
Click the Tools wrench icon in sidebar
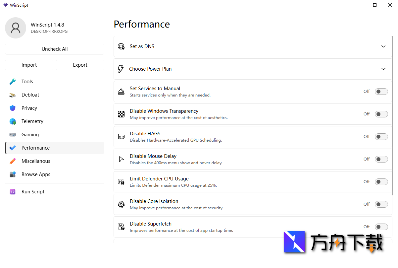[13, 82]
